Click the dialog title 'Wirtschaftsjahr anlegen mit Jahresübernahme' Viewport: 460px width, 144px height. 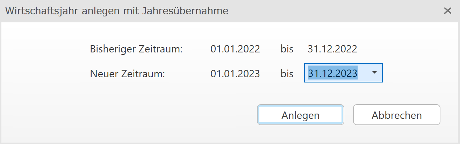[117, 11]
